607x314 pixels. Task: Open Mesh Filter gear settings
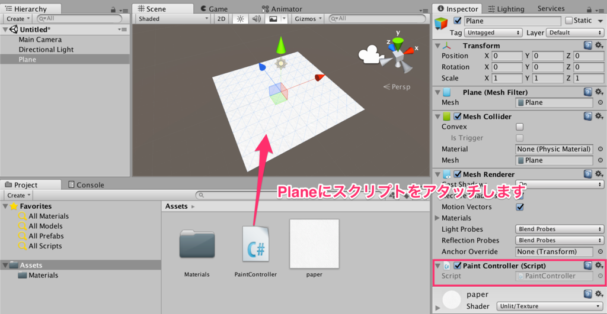pyautogui.click(x=599, y=92)
